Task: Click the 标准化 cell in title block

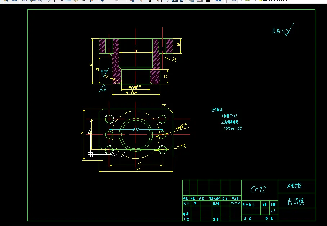Action: pos(216,203)
